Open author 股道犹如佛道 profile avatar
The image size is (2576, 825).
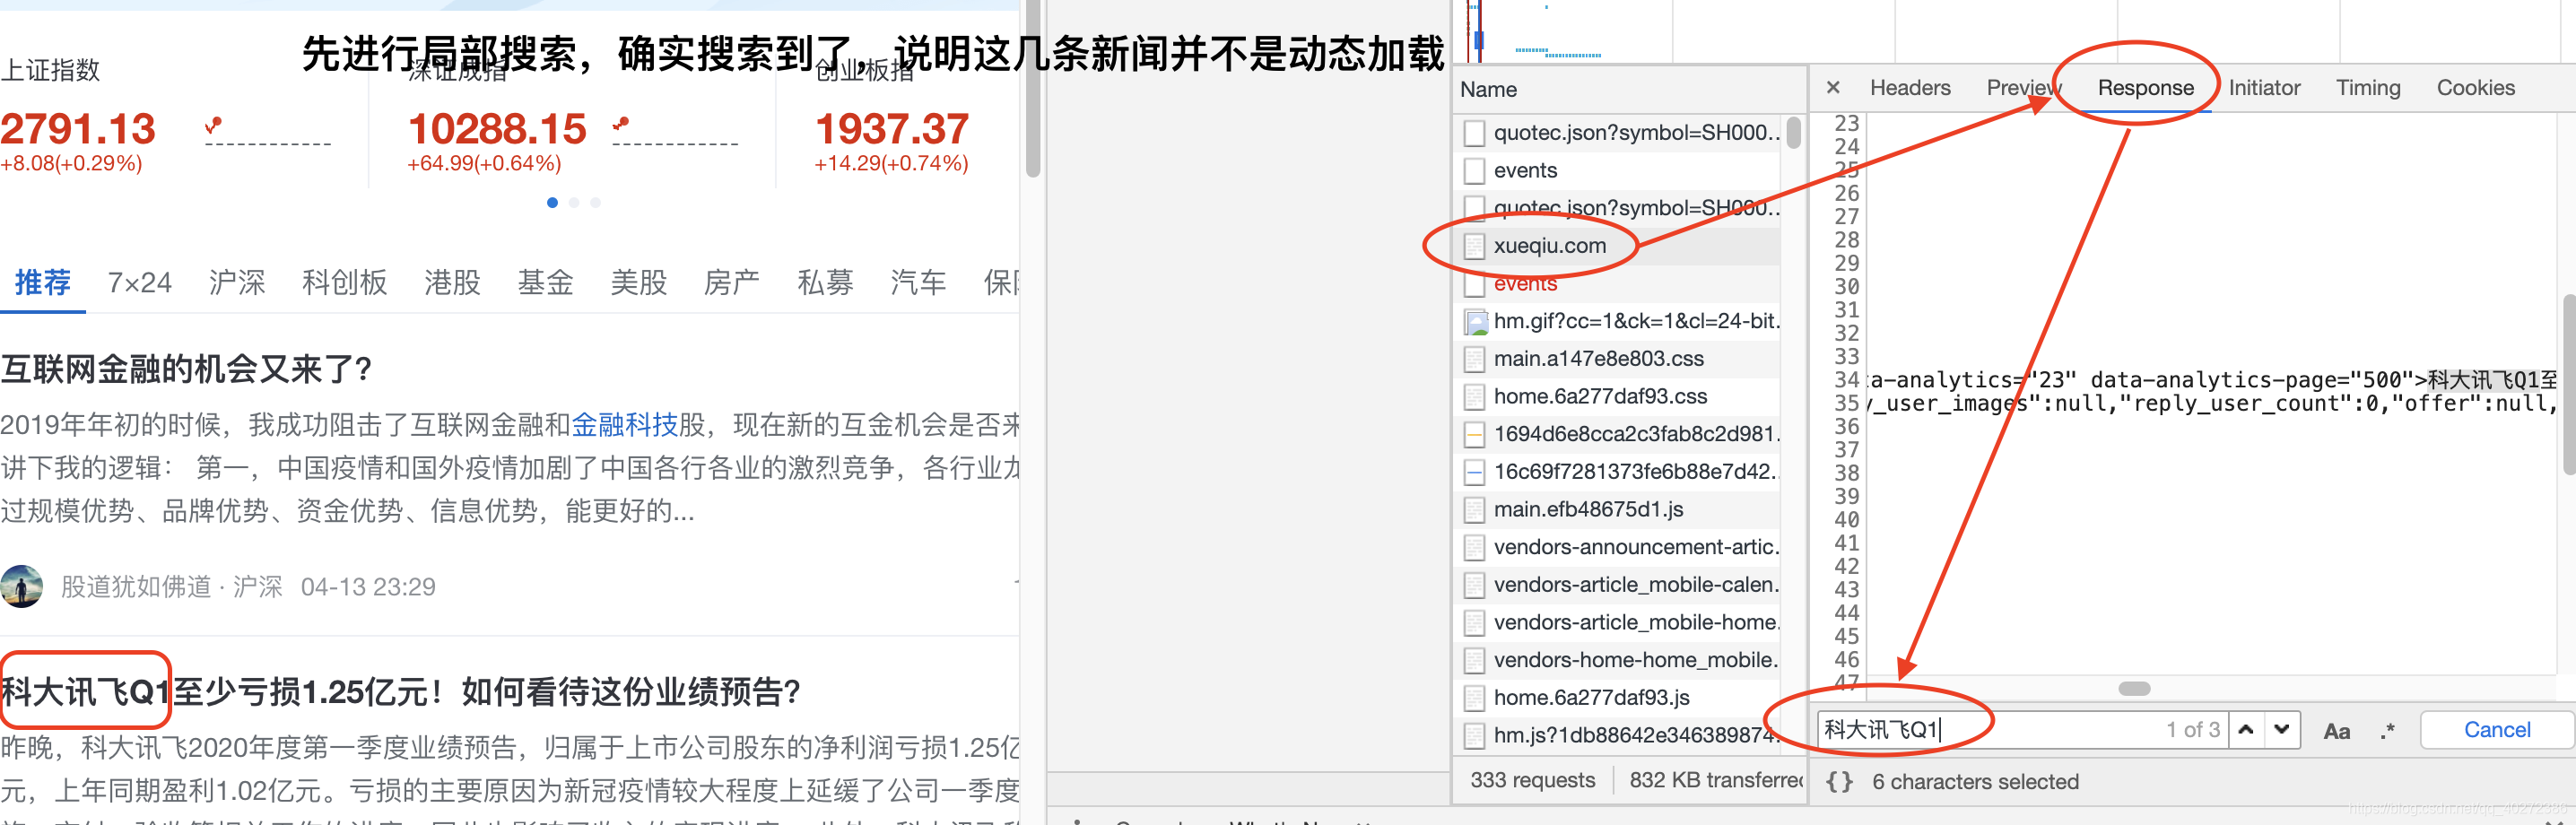22,587
